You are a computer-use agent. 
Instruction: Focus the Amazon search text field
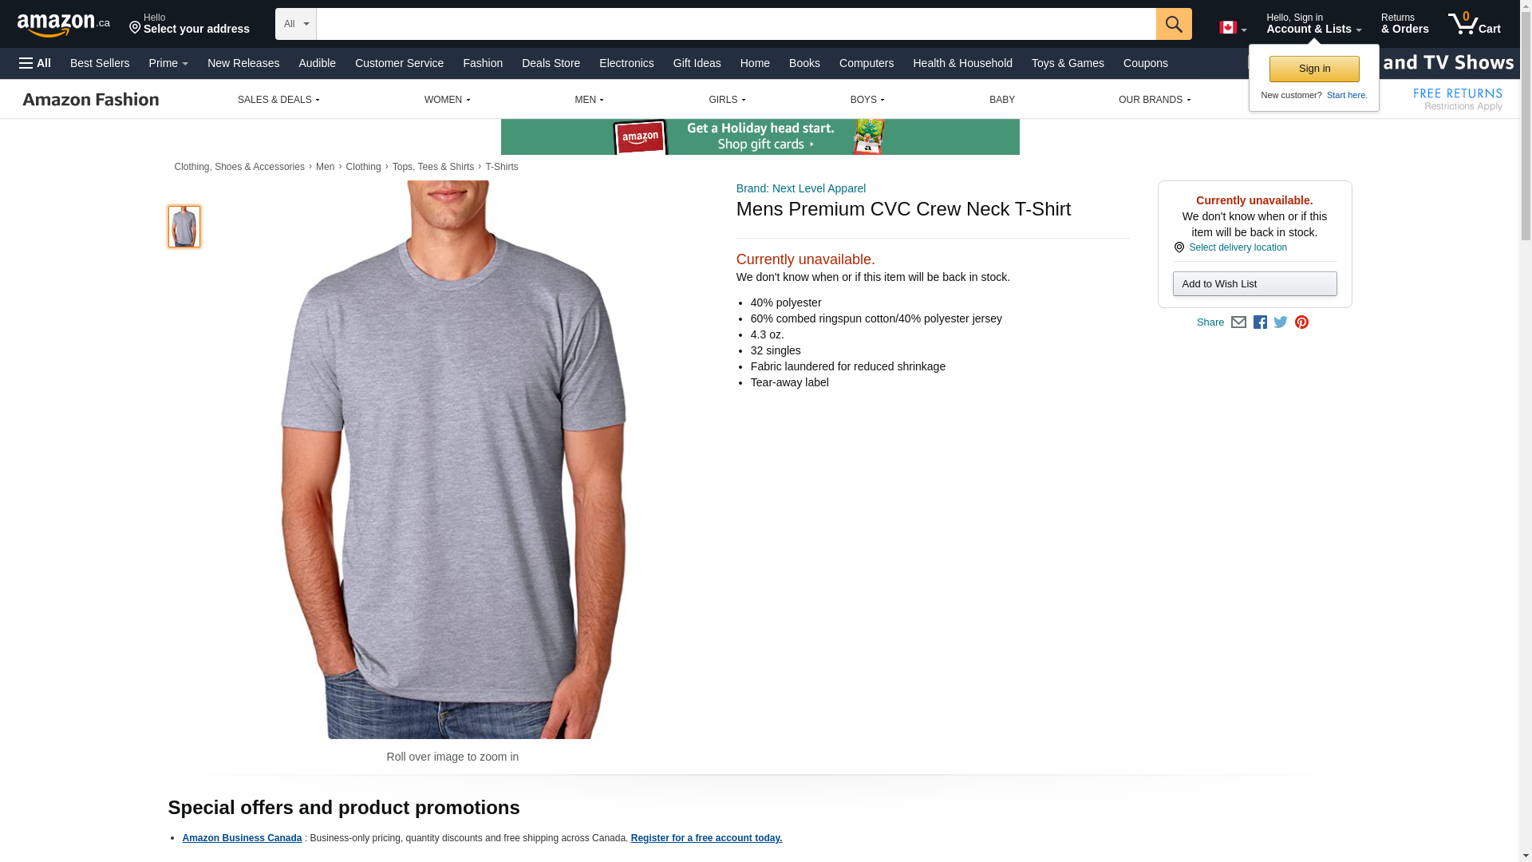[736, 24]
